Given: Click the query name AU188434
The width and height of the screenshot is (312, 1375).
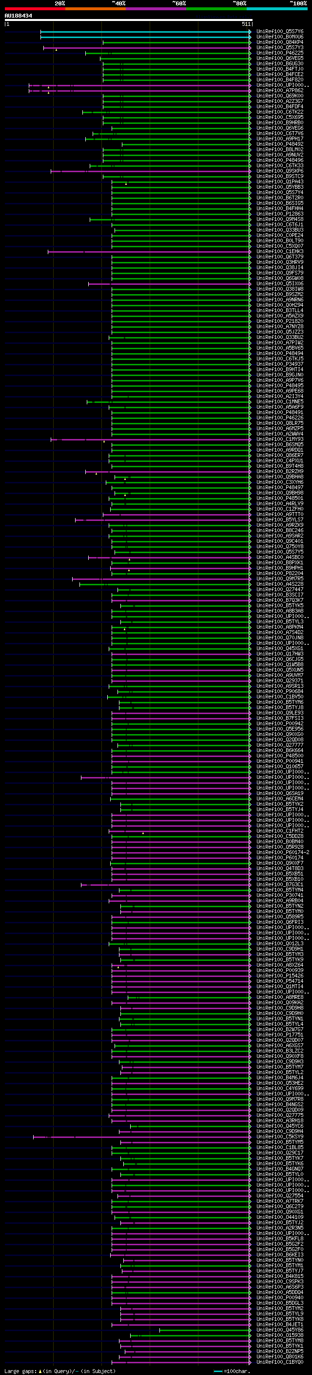Looking at the screenshot, I should 18,16.
